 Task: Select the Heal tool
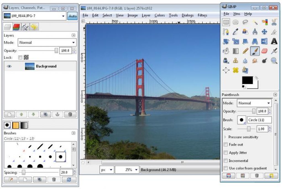236,70
